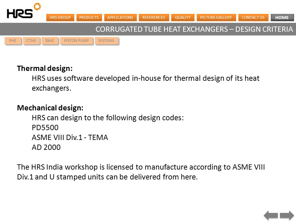The width and height of the screenshot is (296, 222).
Task: Click the 'ASME VIII Div.1 - TEMA' text
Action: (70, 138)
